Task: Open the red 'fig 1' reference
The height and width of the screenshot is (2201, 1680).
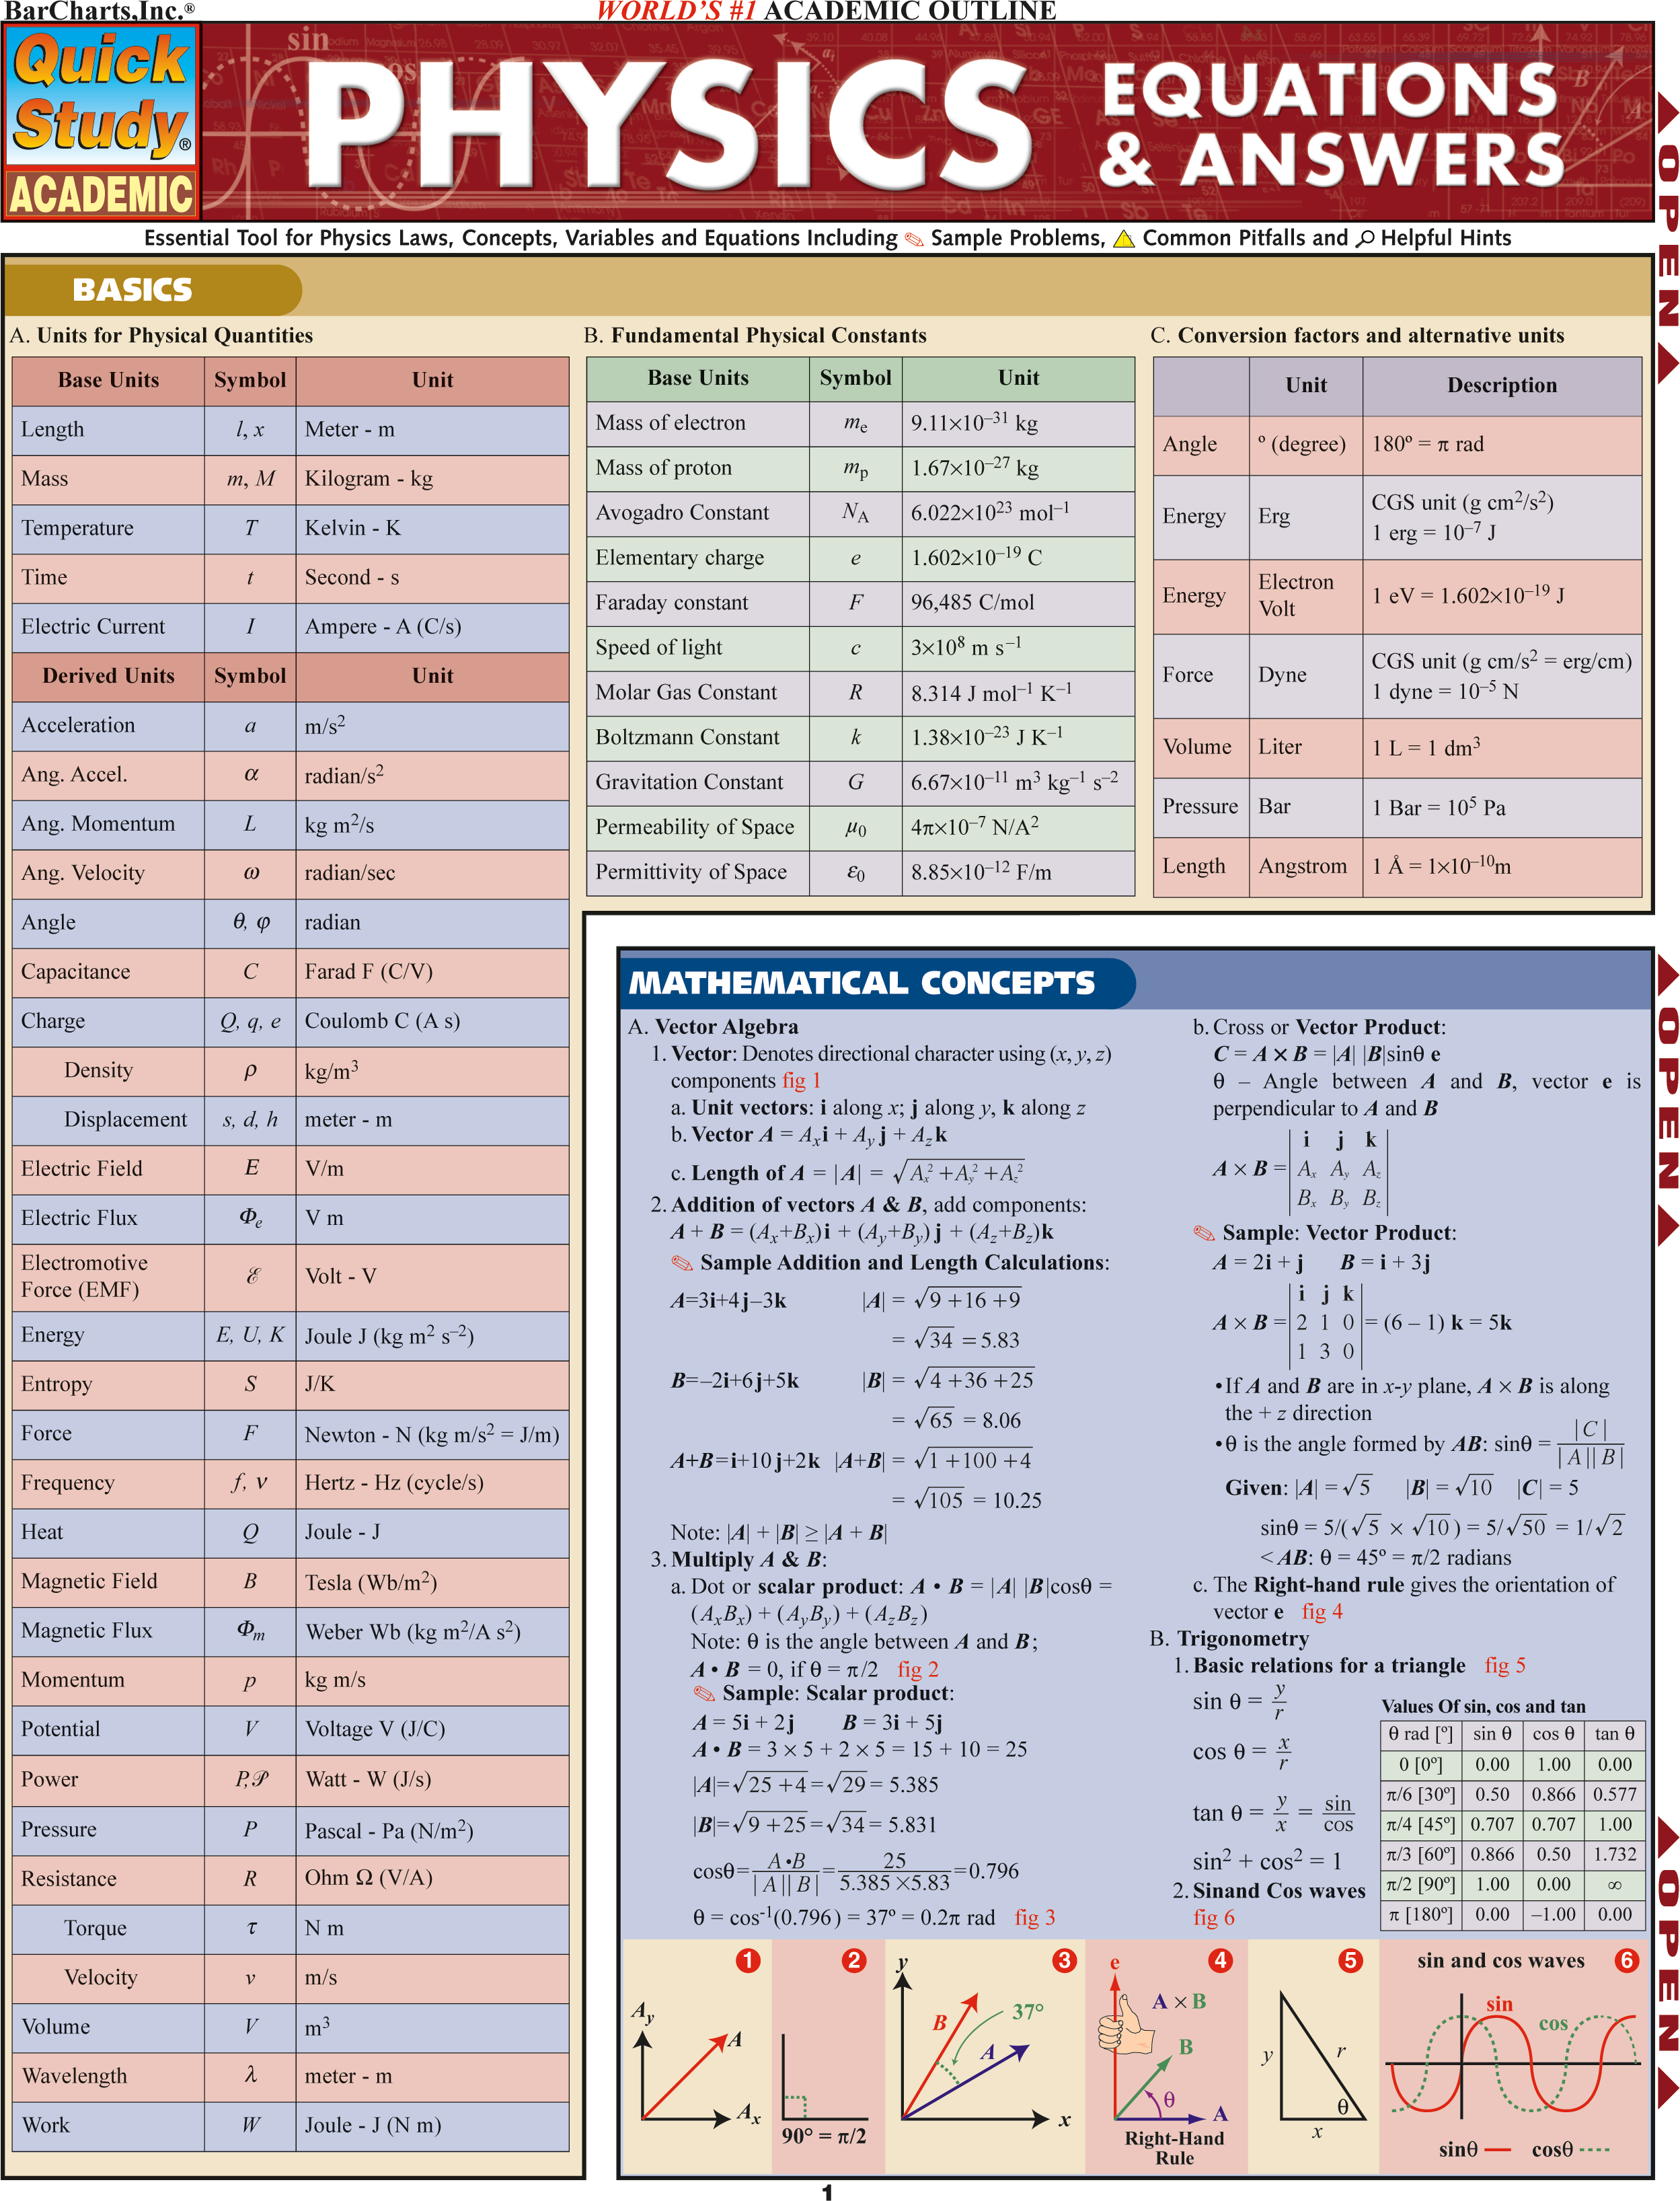Action: 801,1081
